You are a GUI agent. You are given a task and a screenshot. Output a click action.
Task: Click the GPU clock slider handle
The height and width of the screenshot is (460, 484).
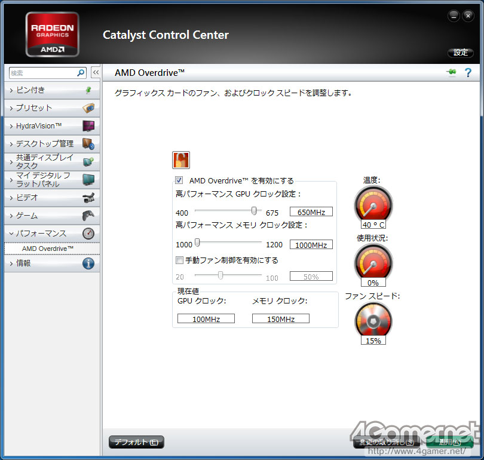tap(254, 211)
